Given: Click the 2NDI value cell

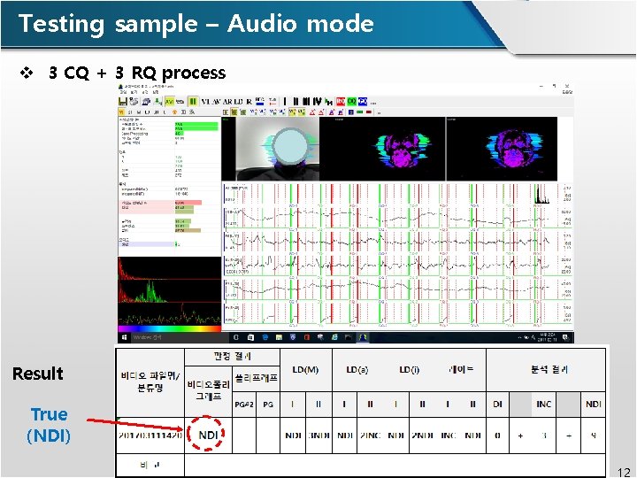Looking at the screenshot, I should click(x=422, y=436).
